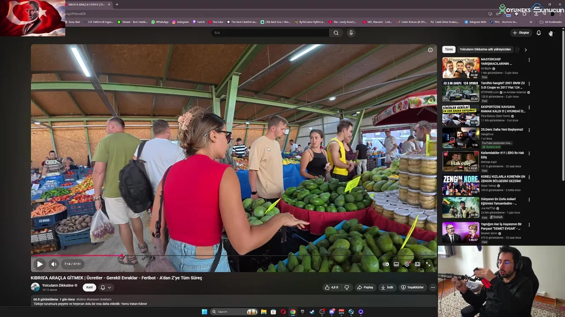Show more filter chips with right arrow
Image resolution: width=565 pixels, height=317 pixels.
[525, 50]
